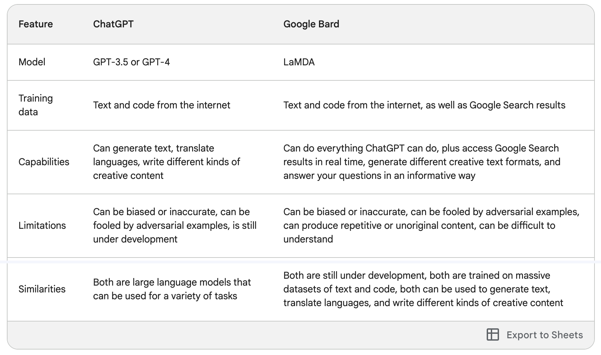Click the Training data row label
Viewport: 601px width, 355px height.
[36, 105]
